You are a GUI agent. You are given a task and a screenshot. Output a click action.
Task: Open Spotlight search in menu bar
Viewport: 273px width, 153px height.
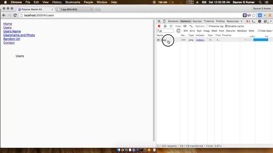pos(260,2)
